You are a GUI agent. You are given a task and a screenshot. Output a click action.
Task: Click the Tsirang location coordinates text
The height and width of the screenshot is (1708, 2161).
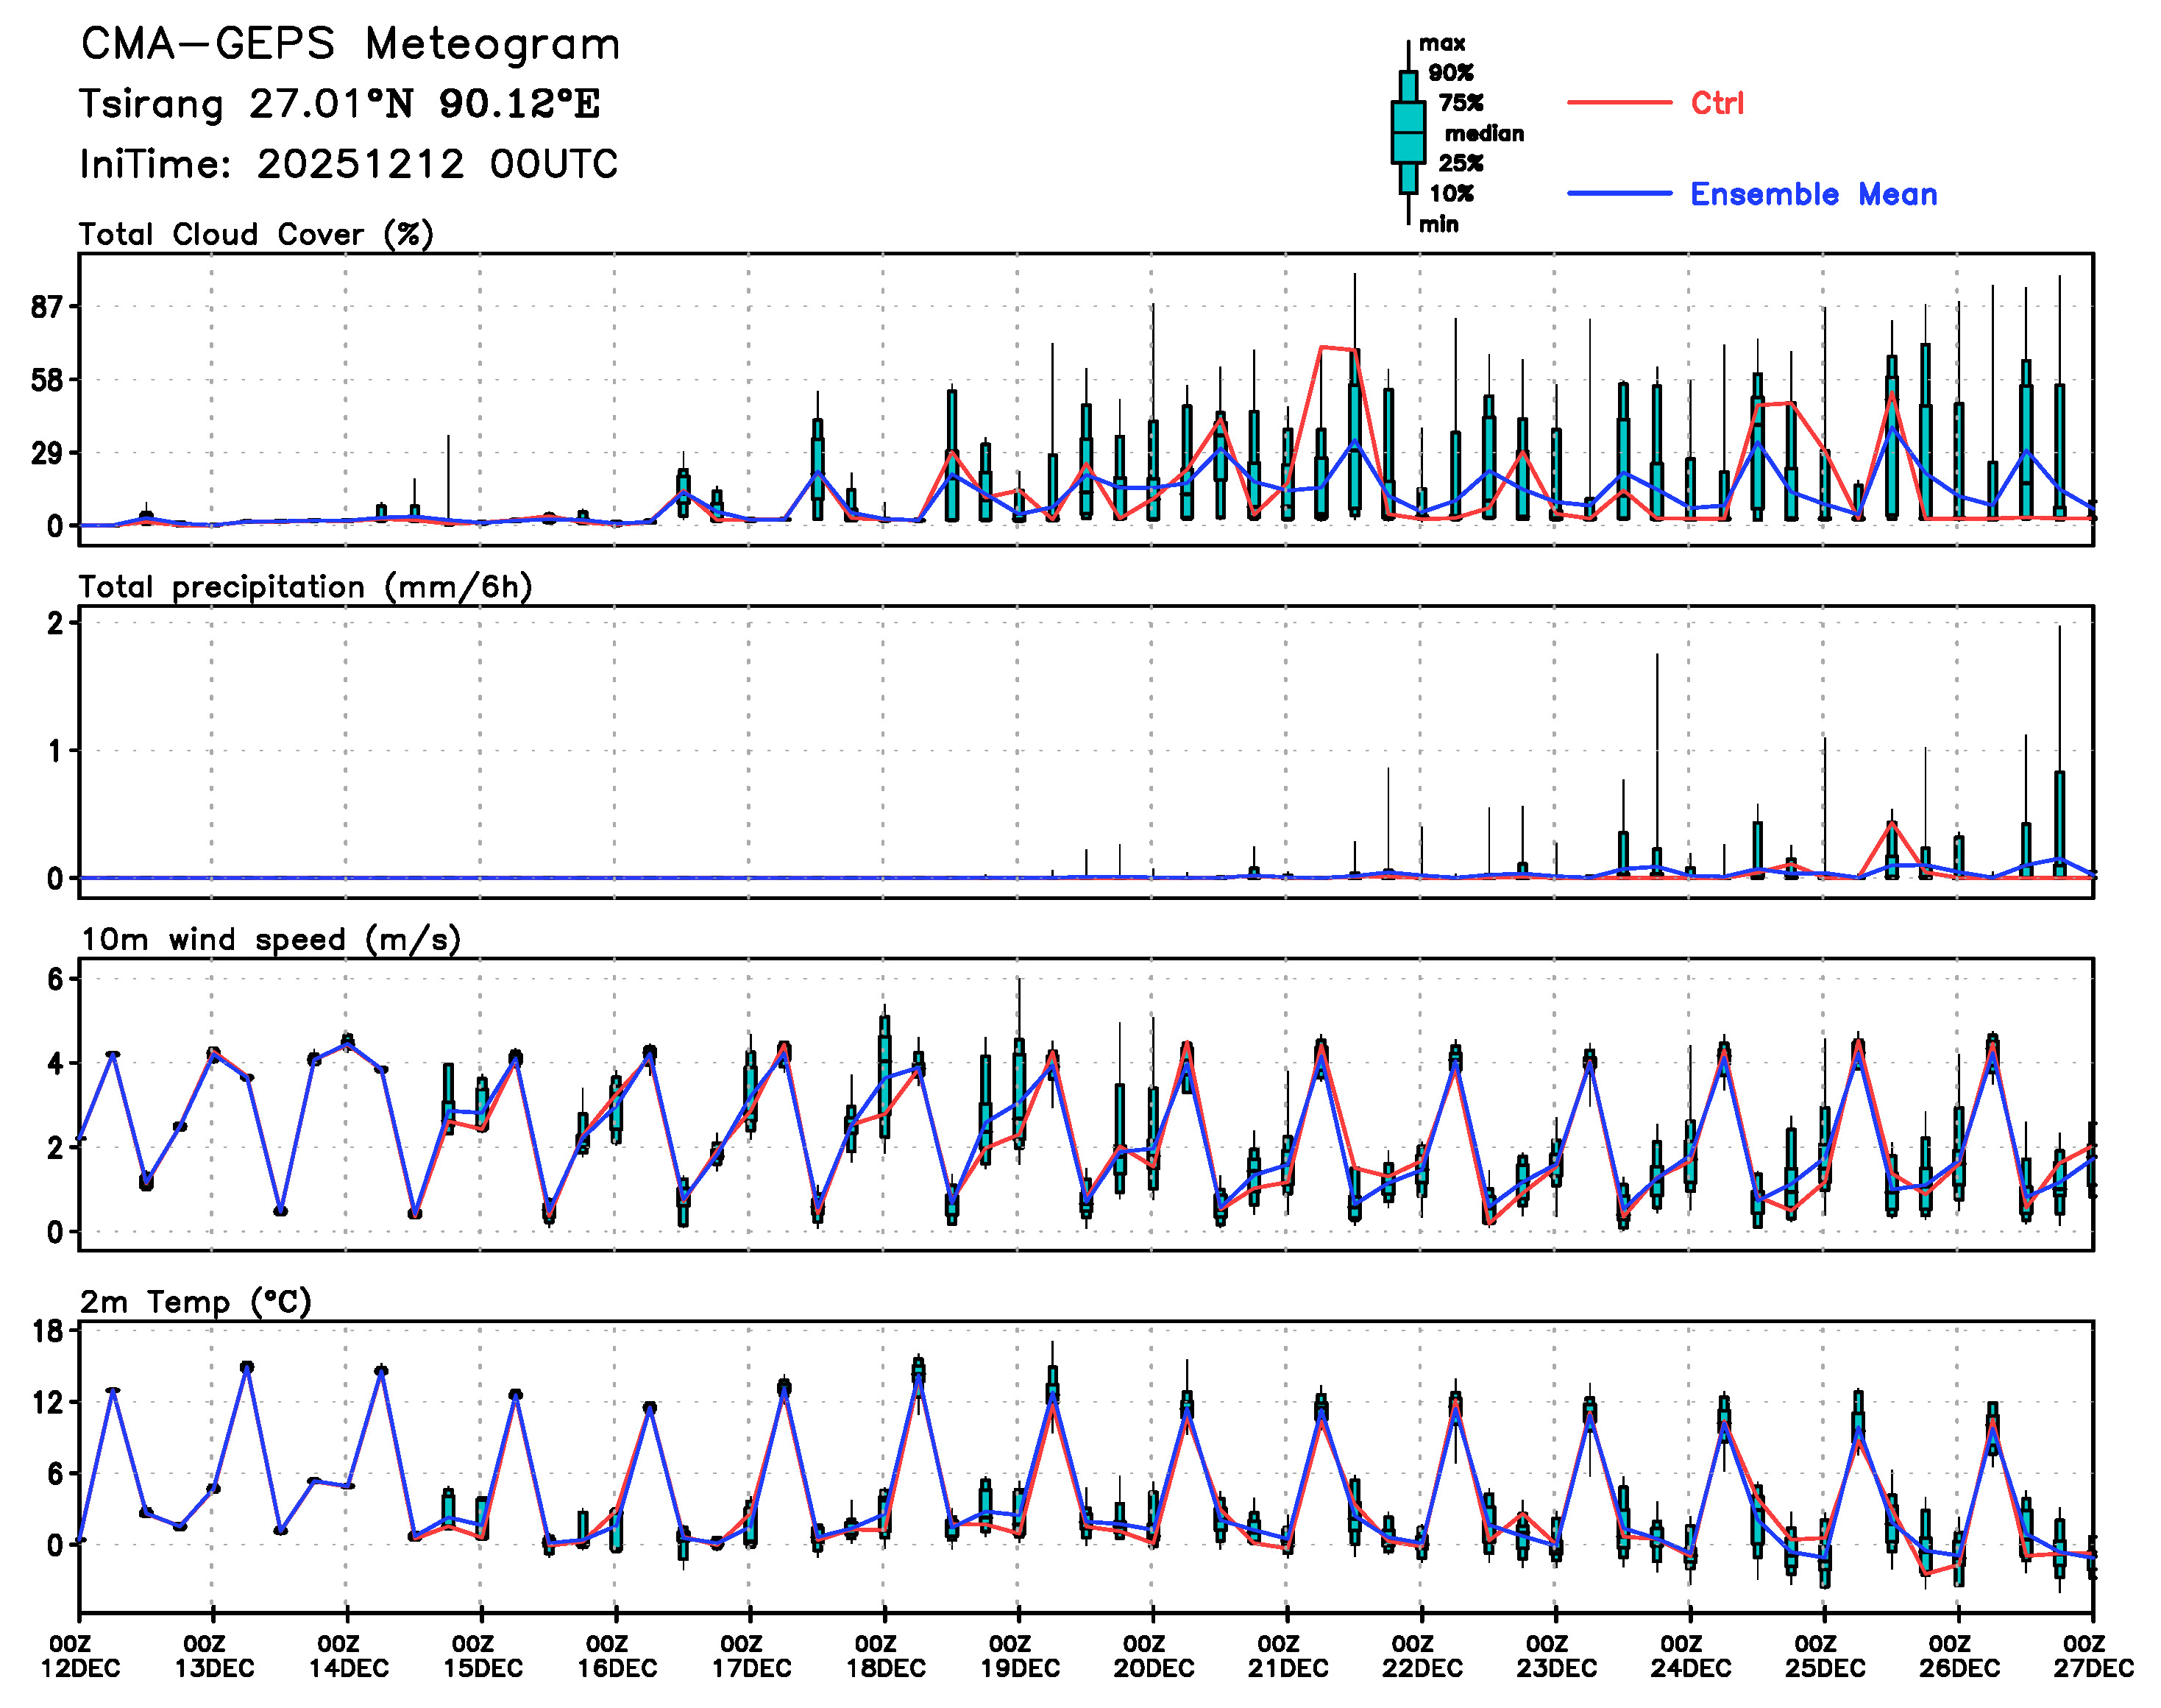pos(340,104)
